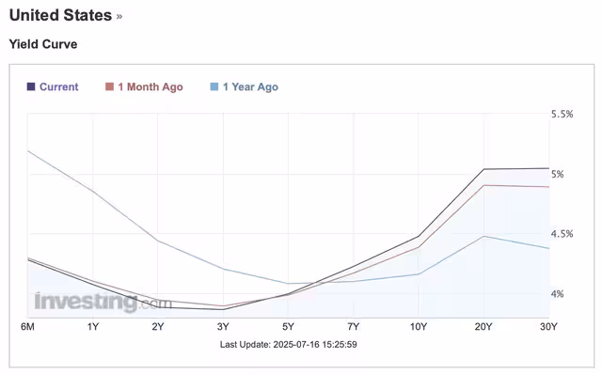Click the 1Y axis label
The image size is (602, 374).
(93, 326)
